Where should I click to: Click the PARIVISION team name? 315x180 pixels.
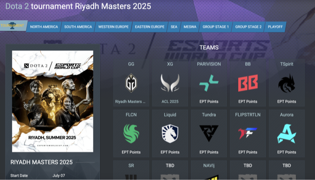[209, 64]
